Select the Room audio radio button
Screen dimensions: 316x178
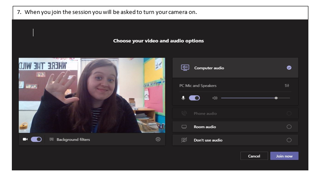289,127
